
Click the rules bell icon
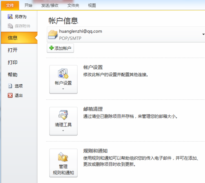[x=63, y=157]
